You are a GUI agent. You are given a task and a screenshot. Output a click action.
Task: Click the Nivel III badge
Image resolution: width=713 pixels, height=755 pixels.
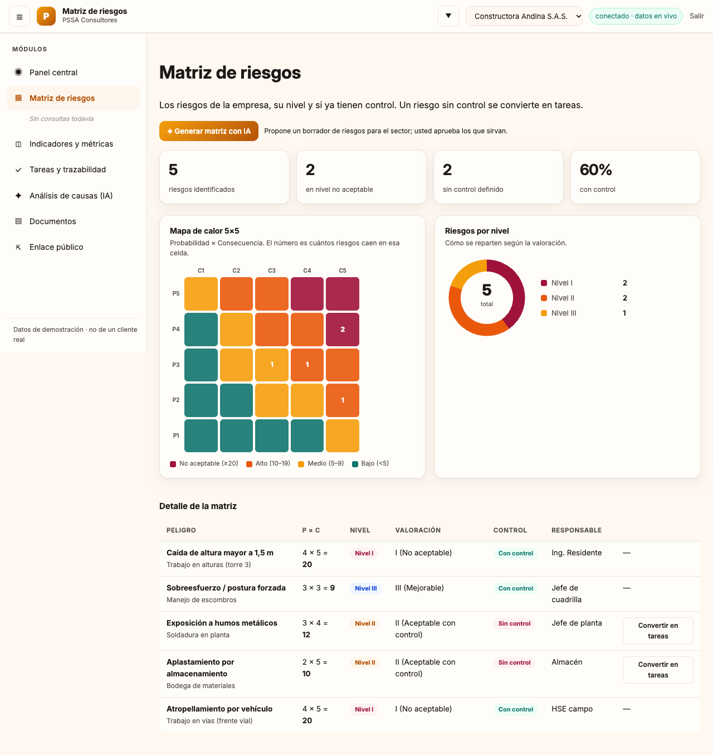pyautogui.click(x=366, y=588)
